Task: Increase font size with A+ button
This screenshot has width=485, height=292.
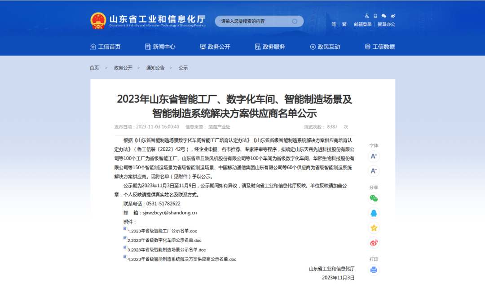Action: pyautogui.click(x=374, y=156)
